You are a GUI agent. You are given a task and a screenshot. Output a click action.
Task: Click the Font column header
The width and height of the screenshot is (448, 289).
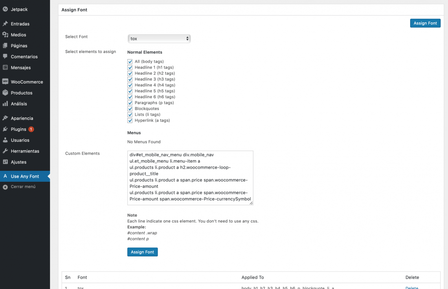(82, 277)
